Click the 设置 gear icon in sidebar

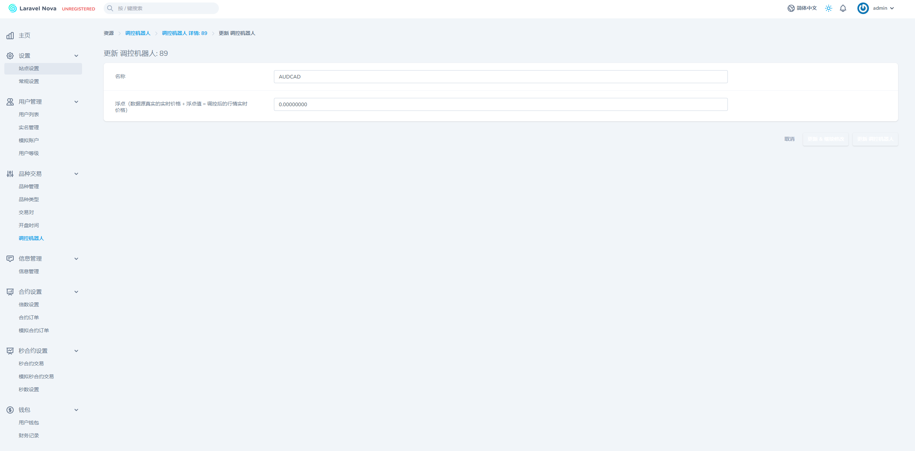(x=10, y=56)
